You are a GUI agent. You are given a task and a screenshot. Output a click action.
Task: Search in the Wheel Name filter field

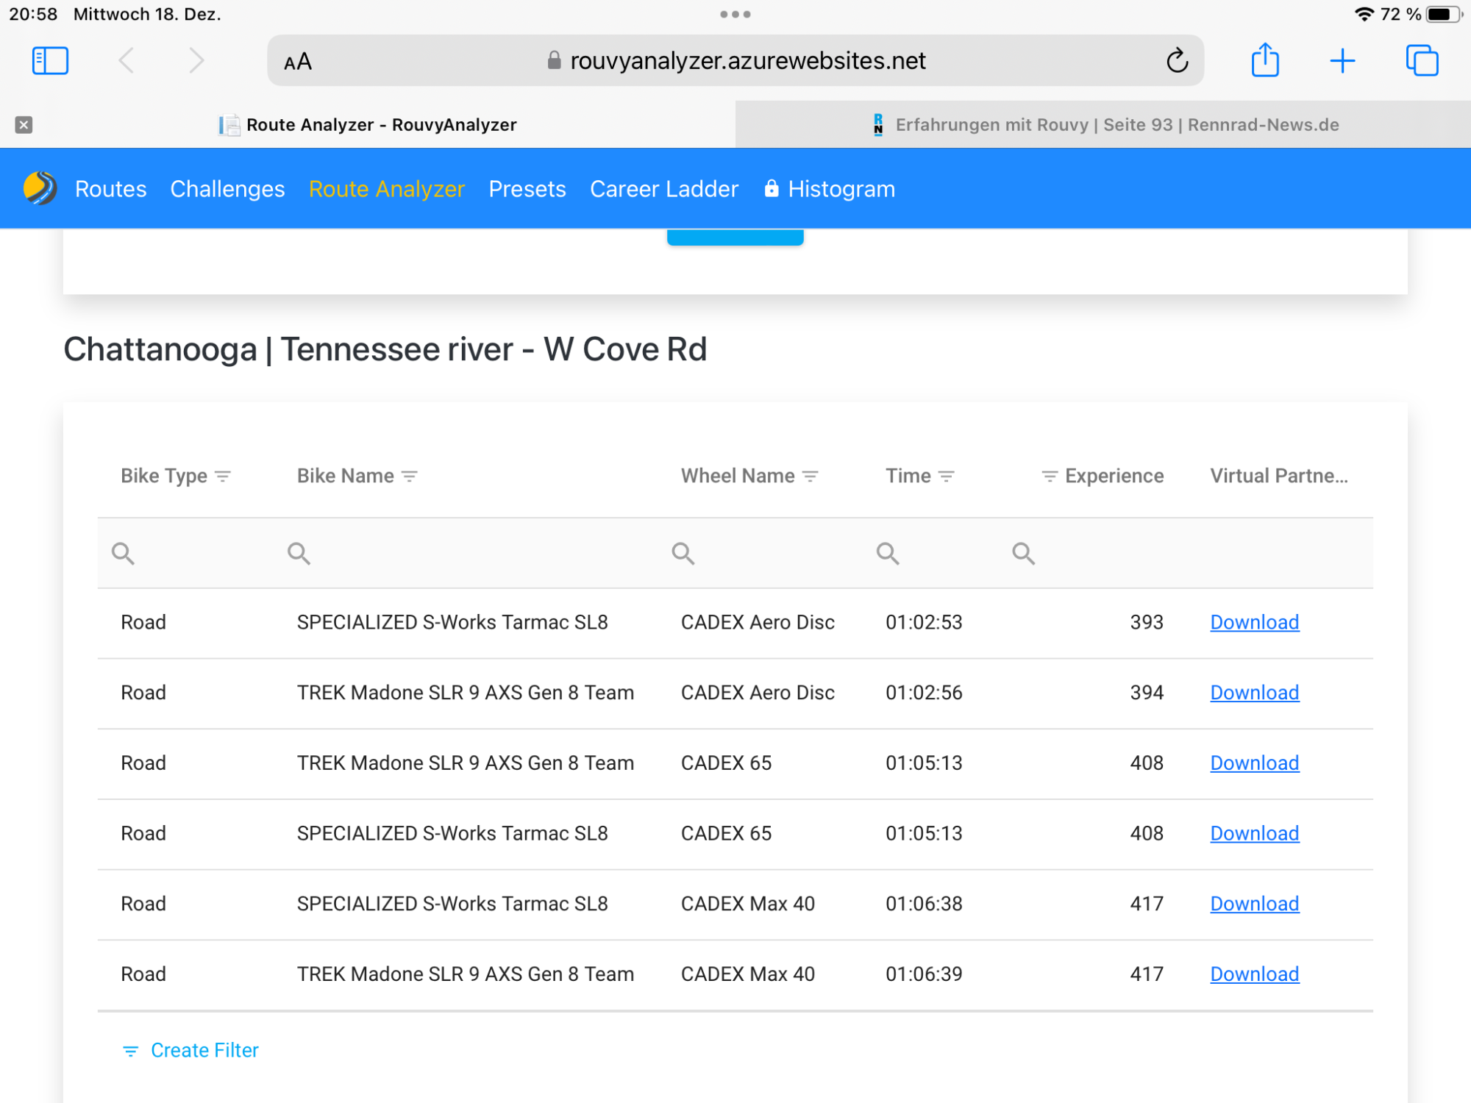tap(761, 553)
